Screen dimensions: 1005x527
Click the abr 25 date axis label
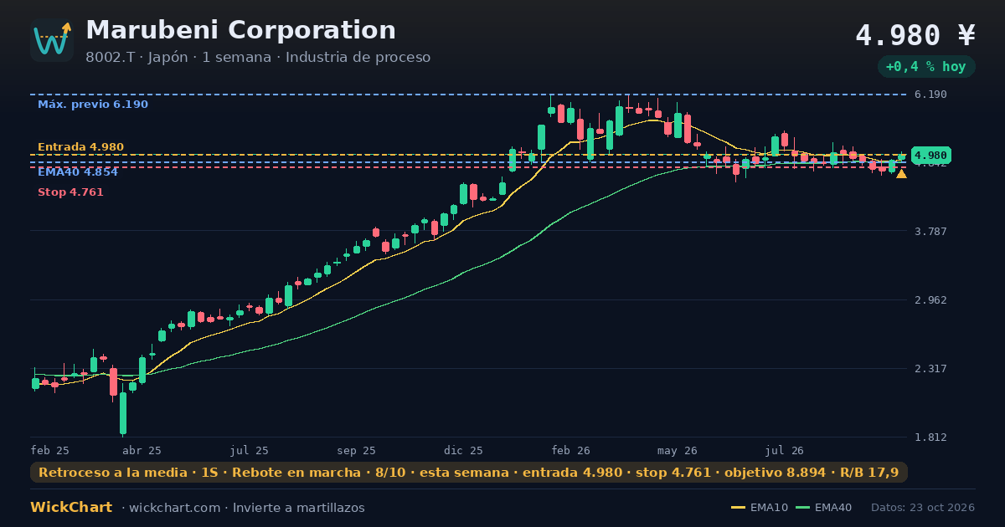[142, 451]
